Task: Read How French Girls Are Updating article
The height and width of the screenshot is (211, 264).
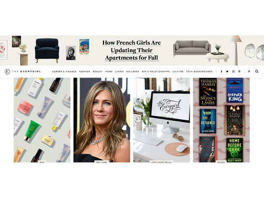Action: pyautogui.click(x=131, y=50)
